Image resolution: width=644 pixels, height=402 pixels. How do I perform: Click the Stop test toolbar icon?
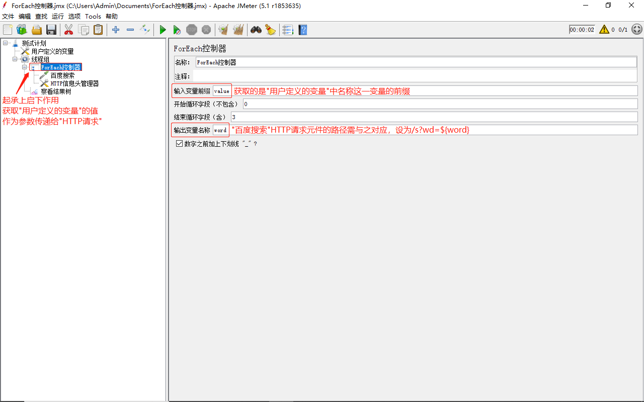click(192, 30)
